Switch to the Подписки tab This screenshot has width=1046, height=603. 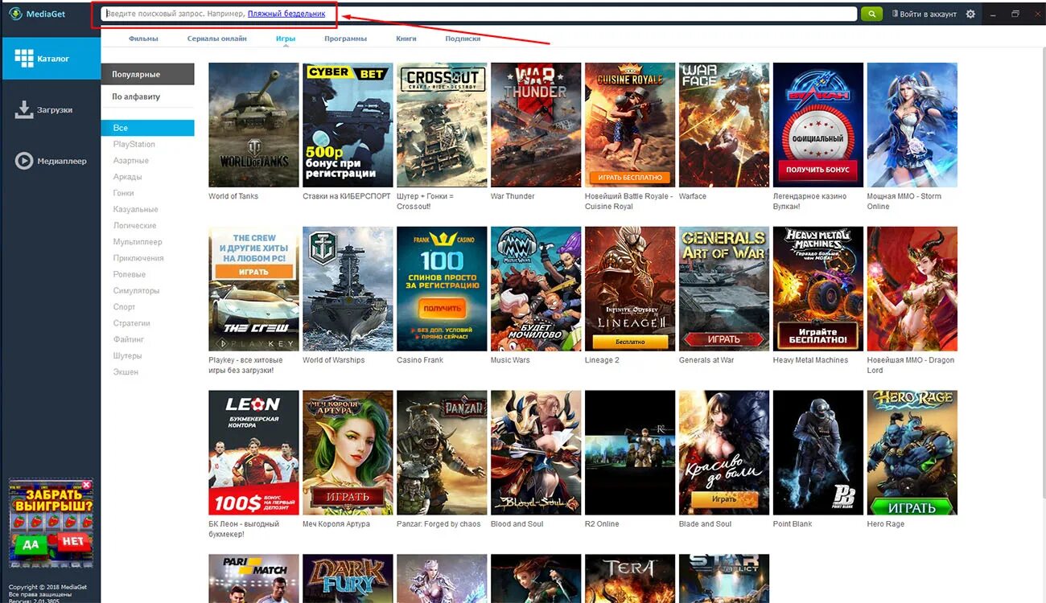(x=463, y=39)
